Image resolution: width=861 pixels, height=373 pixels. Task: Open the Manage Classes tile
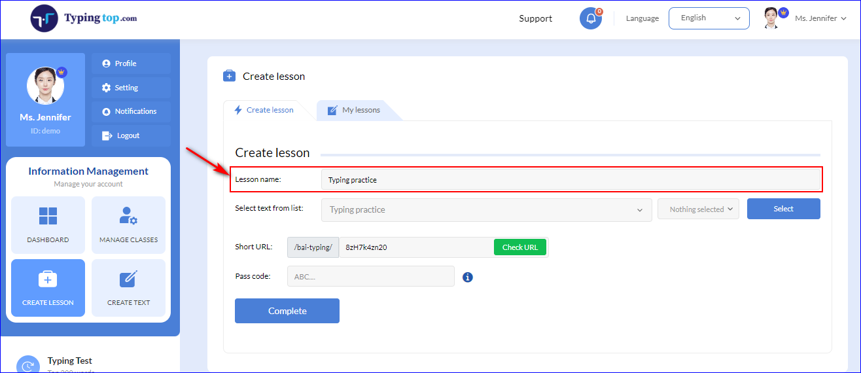pyautogui.click(x=128, y=225)
